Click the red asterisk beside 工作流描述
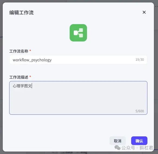 30,76
